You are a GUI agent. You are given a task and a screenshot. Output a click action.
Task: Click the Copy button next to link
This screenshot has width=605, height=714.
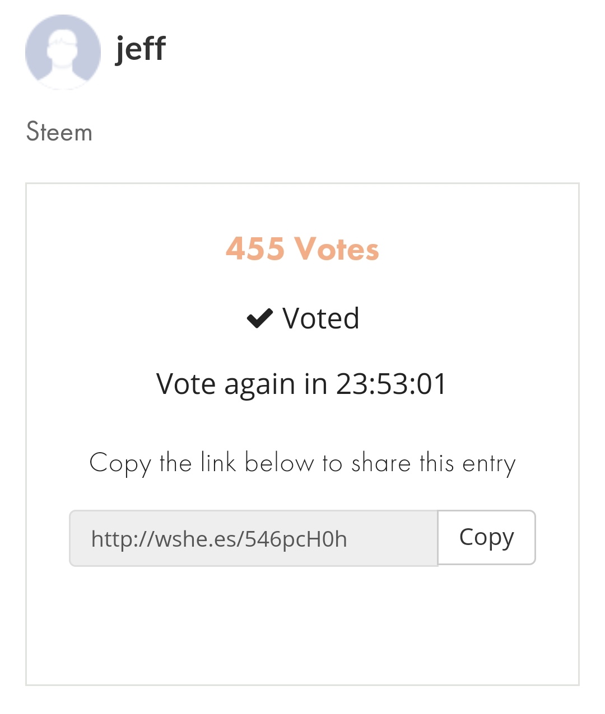(x=486, y=537)
